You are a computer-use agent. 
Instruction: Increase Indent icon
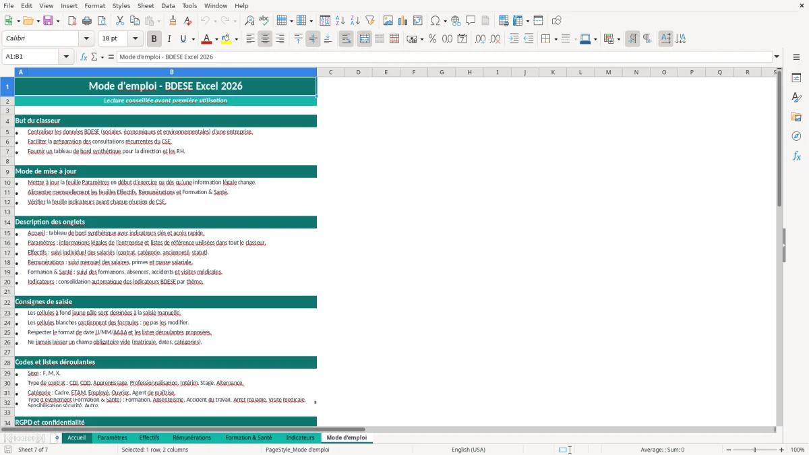[513, 39]
